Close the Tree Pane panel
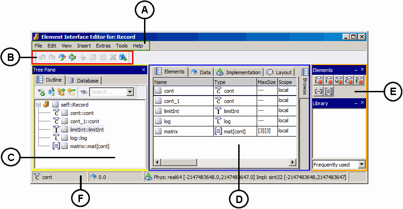The width and height of the screenshot is (403, 209). 144,70
